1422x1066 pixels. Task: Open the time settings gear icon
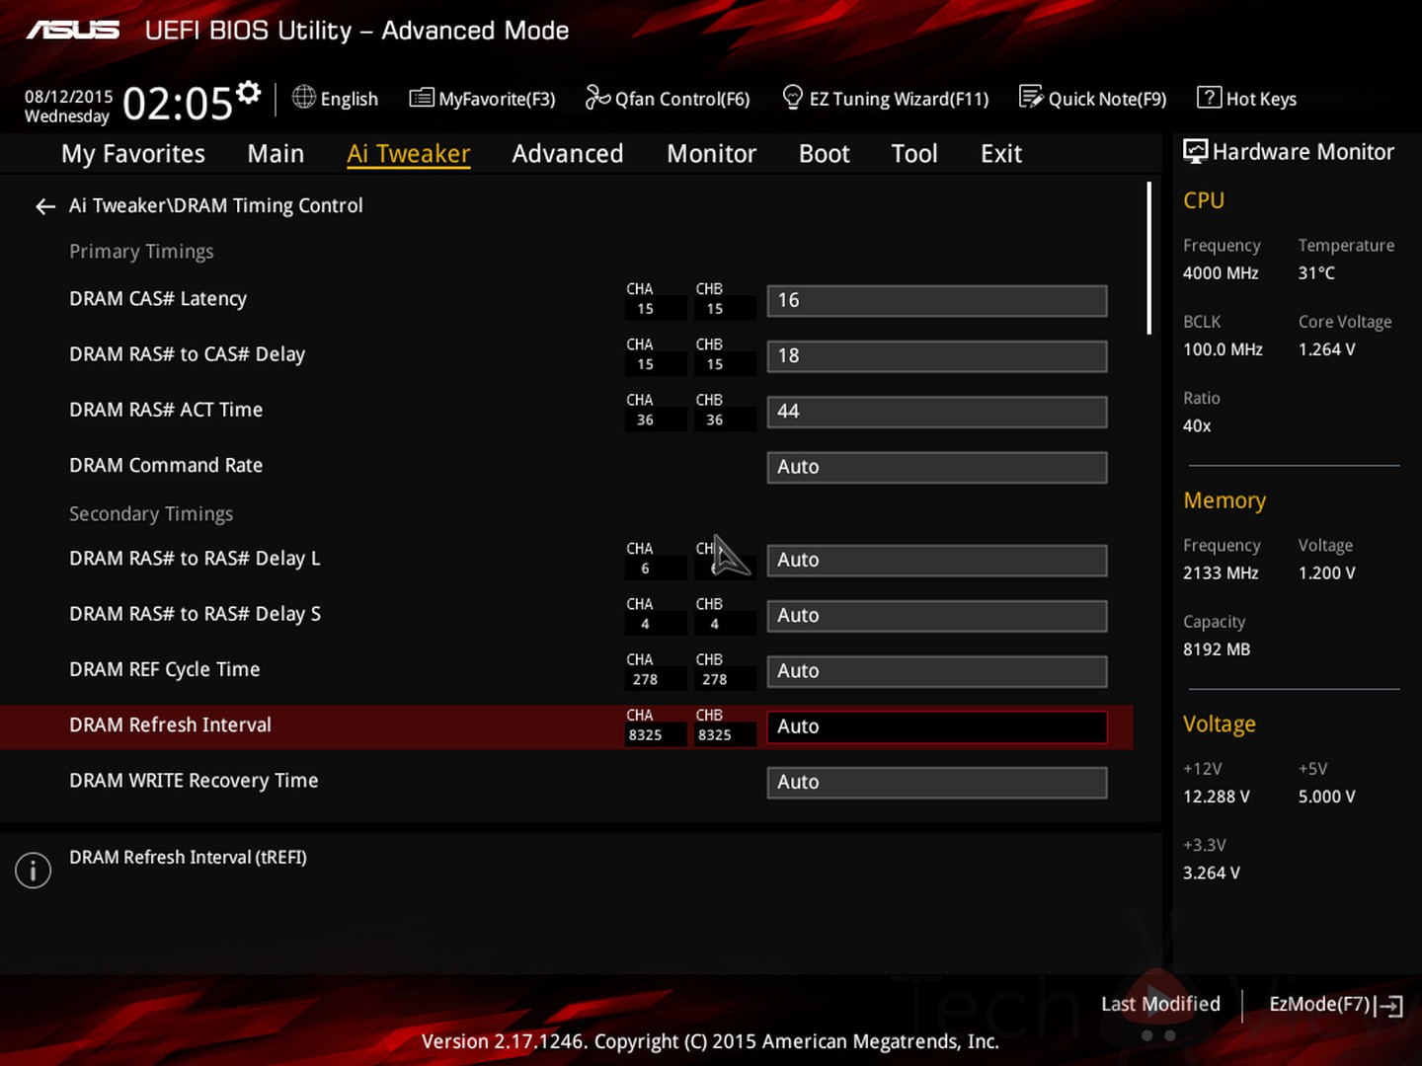(249, 93)
